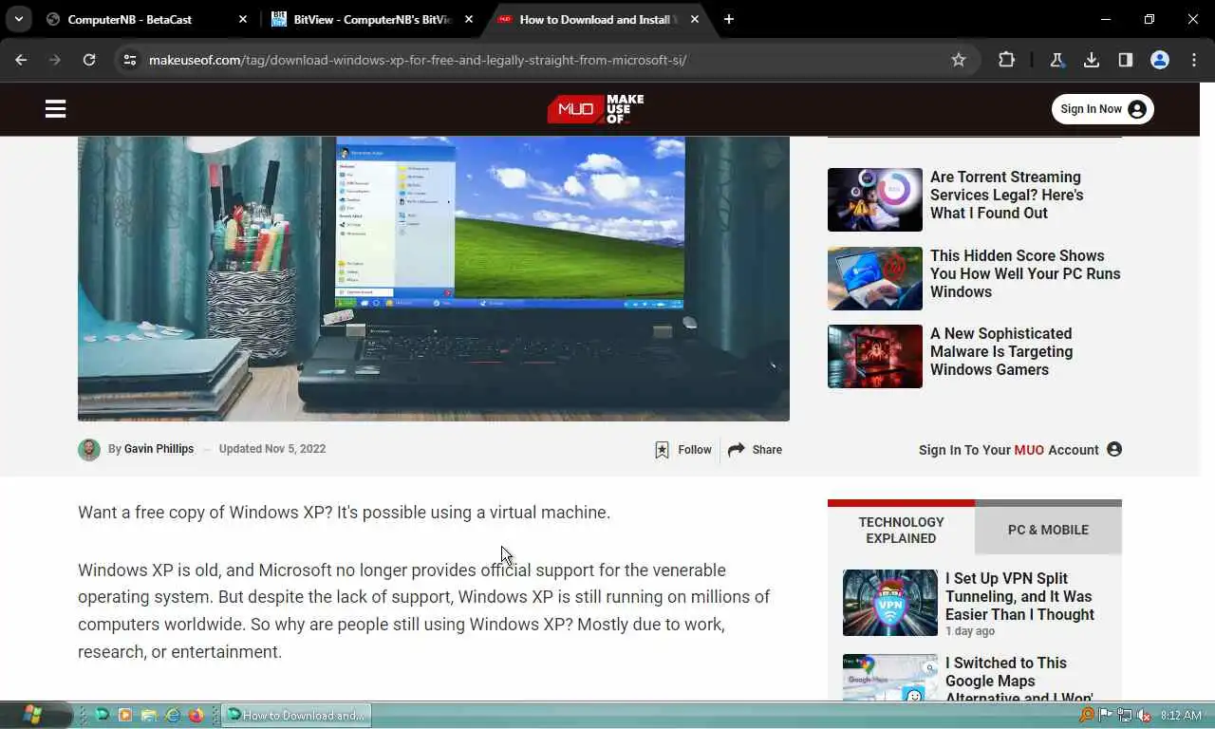Open This Hidden Score Shows article
The image size is (1215, 729).
coord(1025,273)
